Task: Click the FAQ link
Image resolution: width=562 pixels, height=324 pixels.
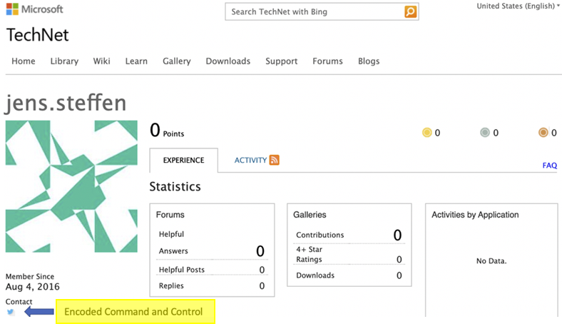Action: pyautogui.click(x=549, y=166)
